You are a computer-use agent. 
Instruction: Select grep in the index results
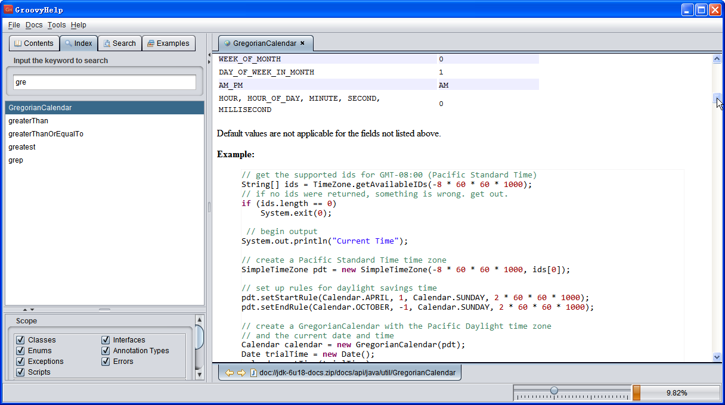point(104,160)
